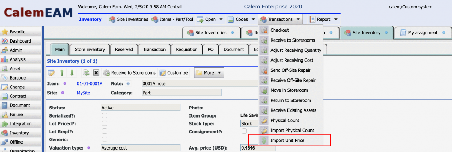The image size is (452, 152).
Task: Click the black X close icon
Action: [96, 73]
